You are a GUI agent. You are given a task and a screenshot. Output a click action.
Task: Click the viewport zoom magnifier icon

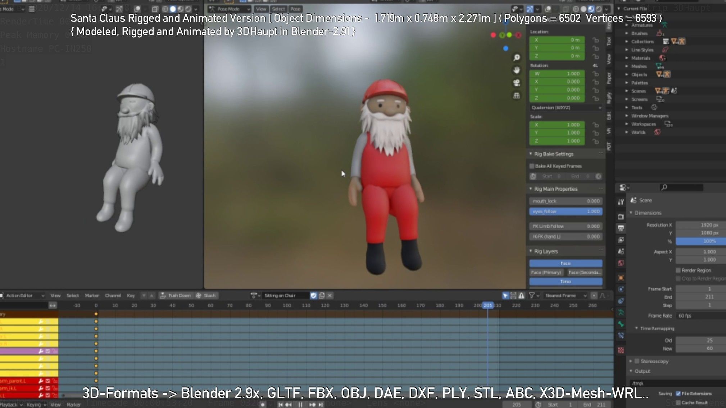(517, 57)
